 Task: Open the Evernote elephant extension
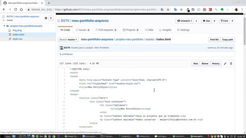222,10
